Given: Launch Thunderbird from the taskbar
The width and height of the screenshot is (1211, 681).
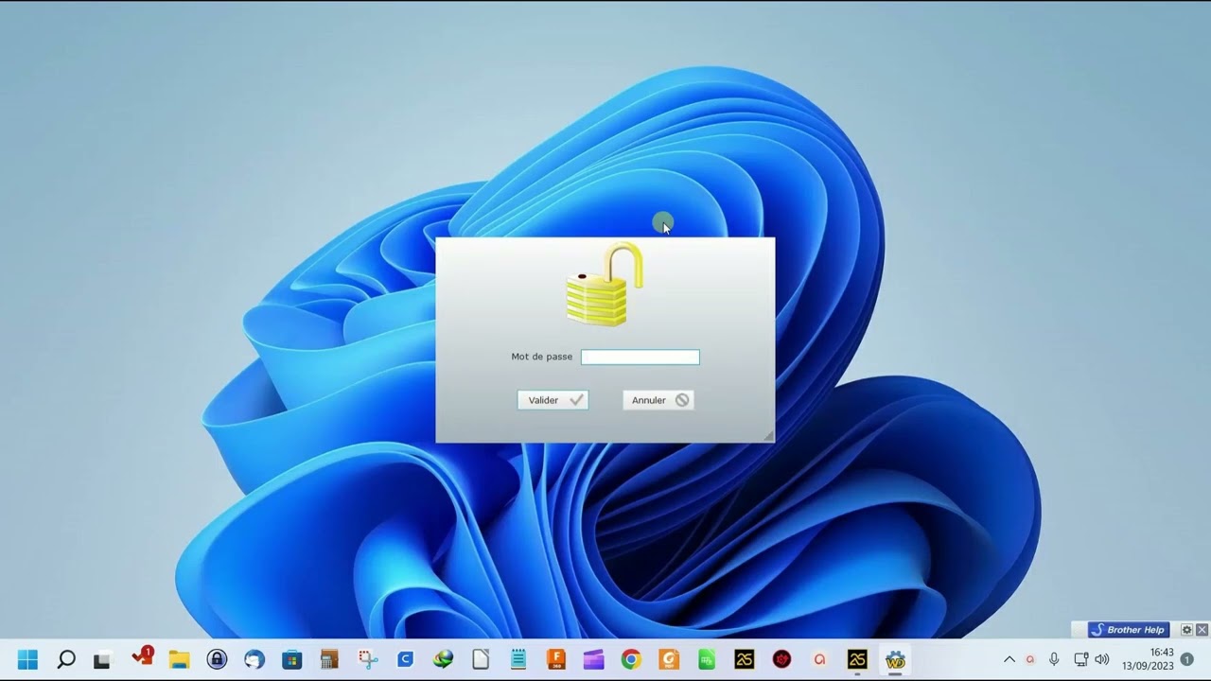Looking at the screenshot, I should tap(254, 659).
